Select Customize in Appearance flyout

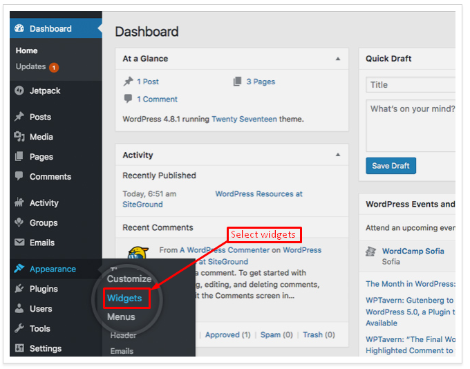coord(129,278)
